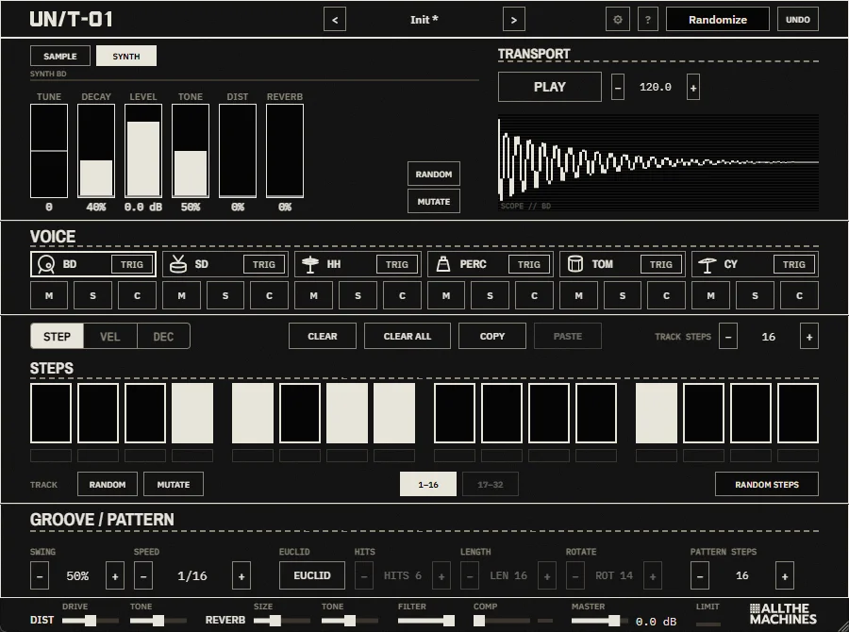Viewport: 849px width, 632px height.
Task: Open help with the question mark icon
Action: tap(648, 20)
